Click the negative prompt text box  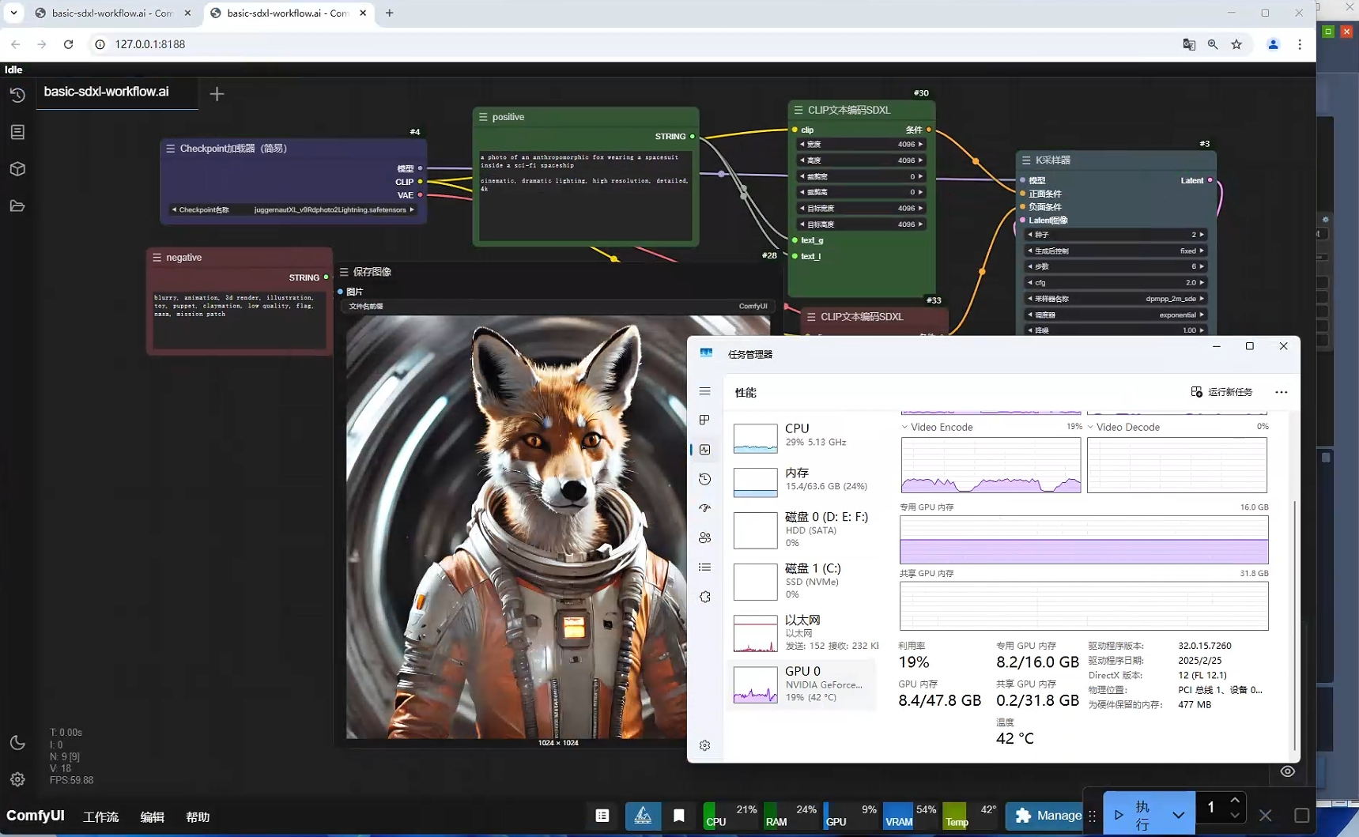(240, 319)
